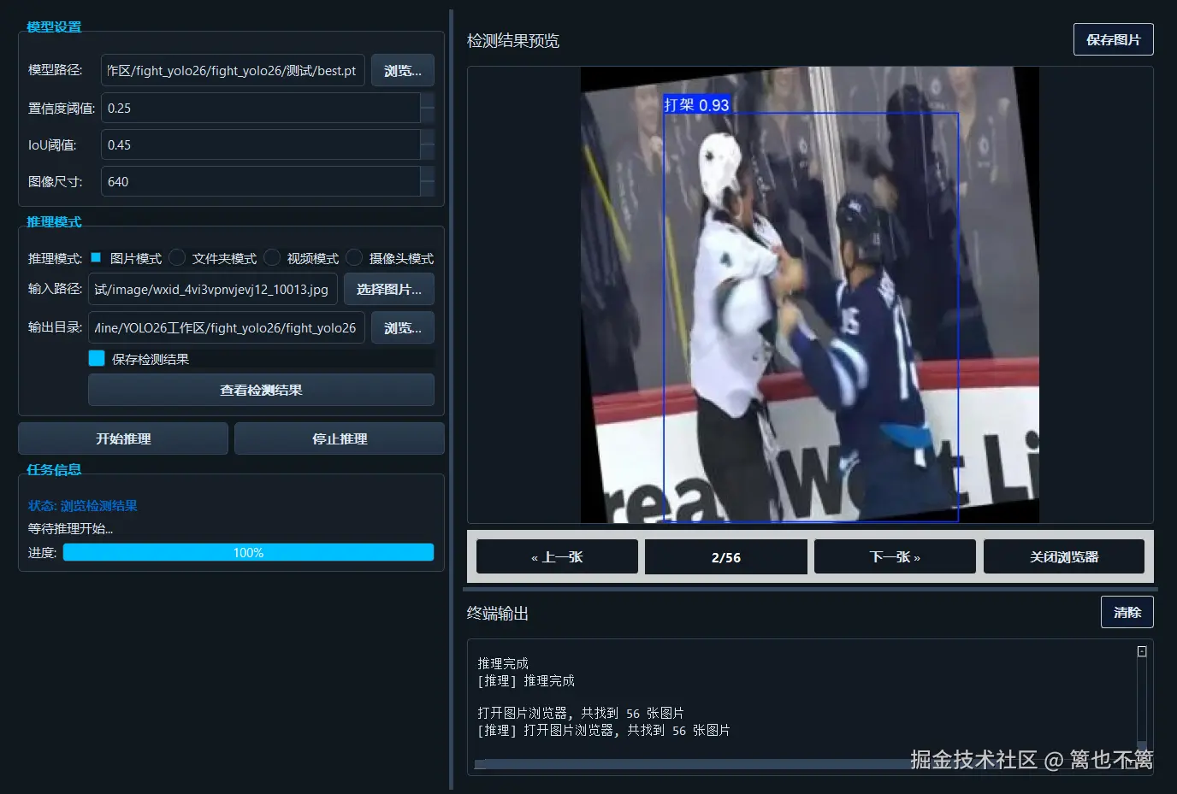Browse for a model file next to 模型路径
Screen dimensions: 1177x794
(402, 70)
